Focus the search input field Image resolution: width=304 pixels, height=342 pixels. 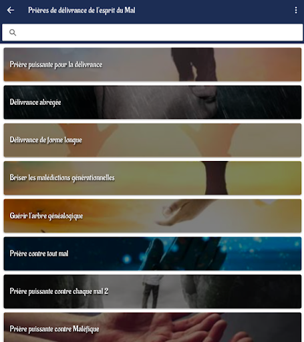tap(152, 33)
